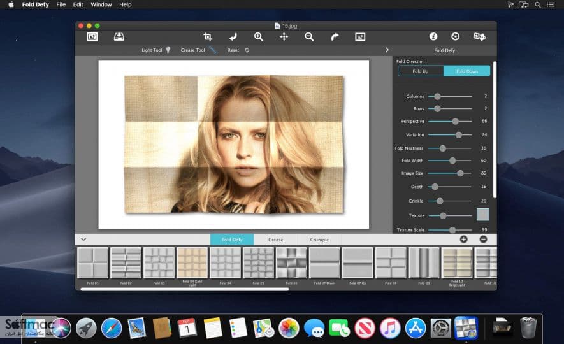Click the fit-to-window toolbar icon
The width and height of the screenshot is (564, 344).
coord(360,37)
